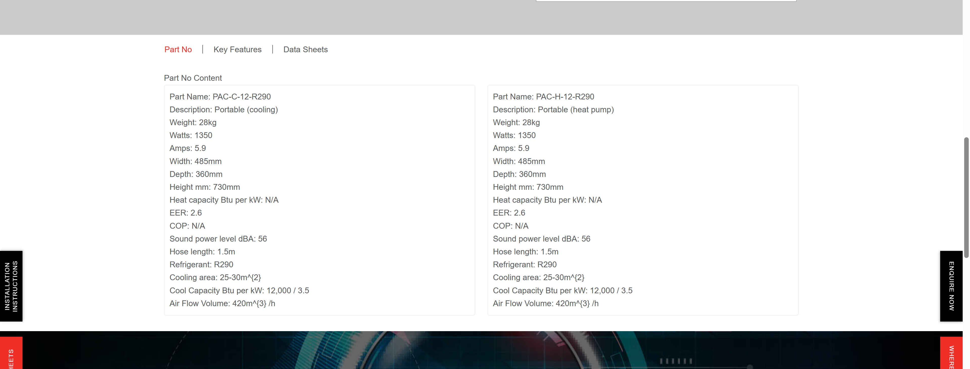Click COP: N/A in PAC-C-12-R290 card
The height and width of the screenshot is (369, 970).
[187, 226]
